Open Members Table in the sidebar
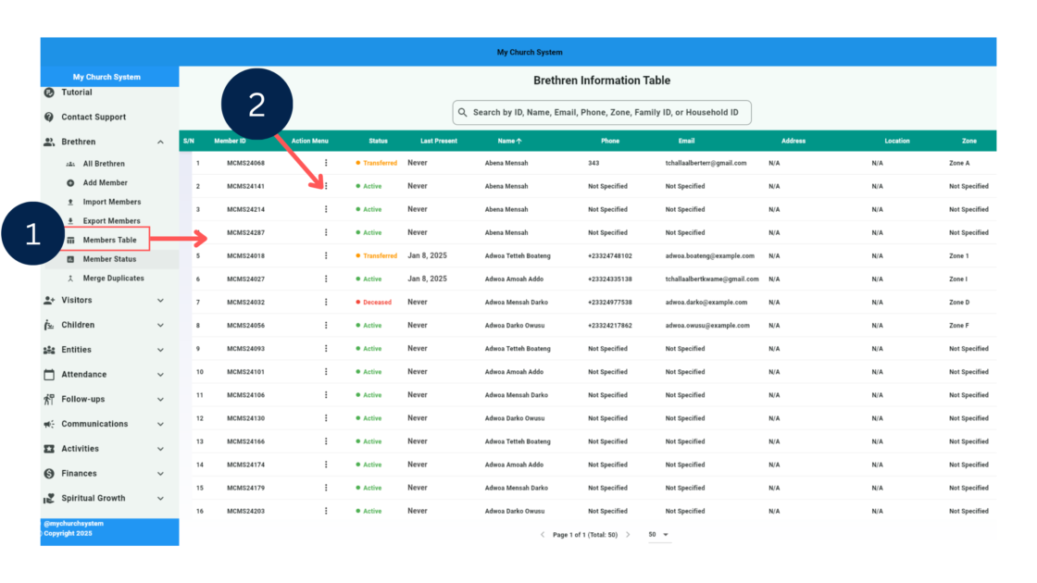1037x583 pixels. pos(109,241)
